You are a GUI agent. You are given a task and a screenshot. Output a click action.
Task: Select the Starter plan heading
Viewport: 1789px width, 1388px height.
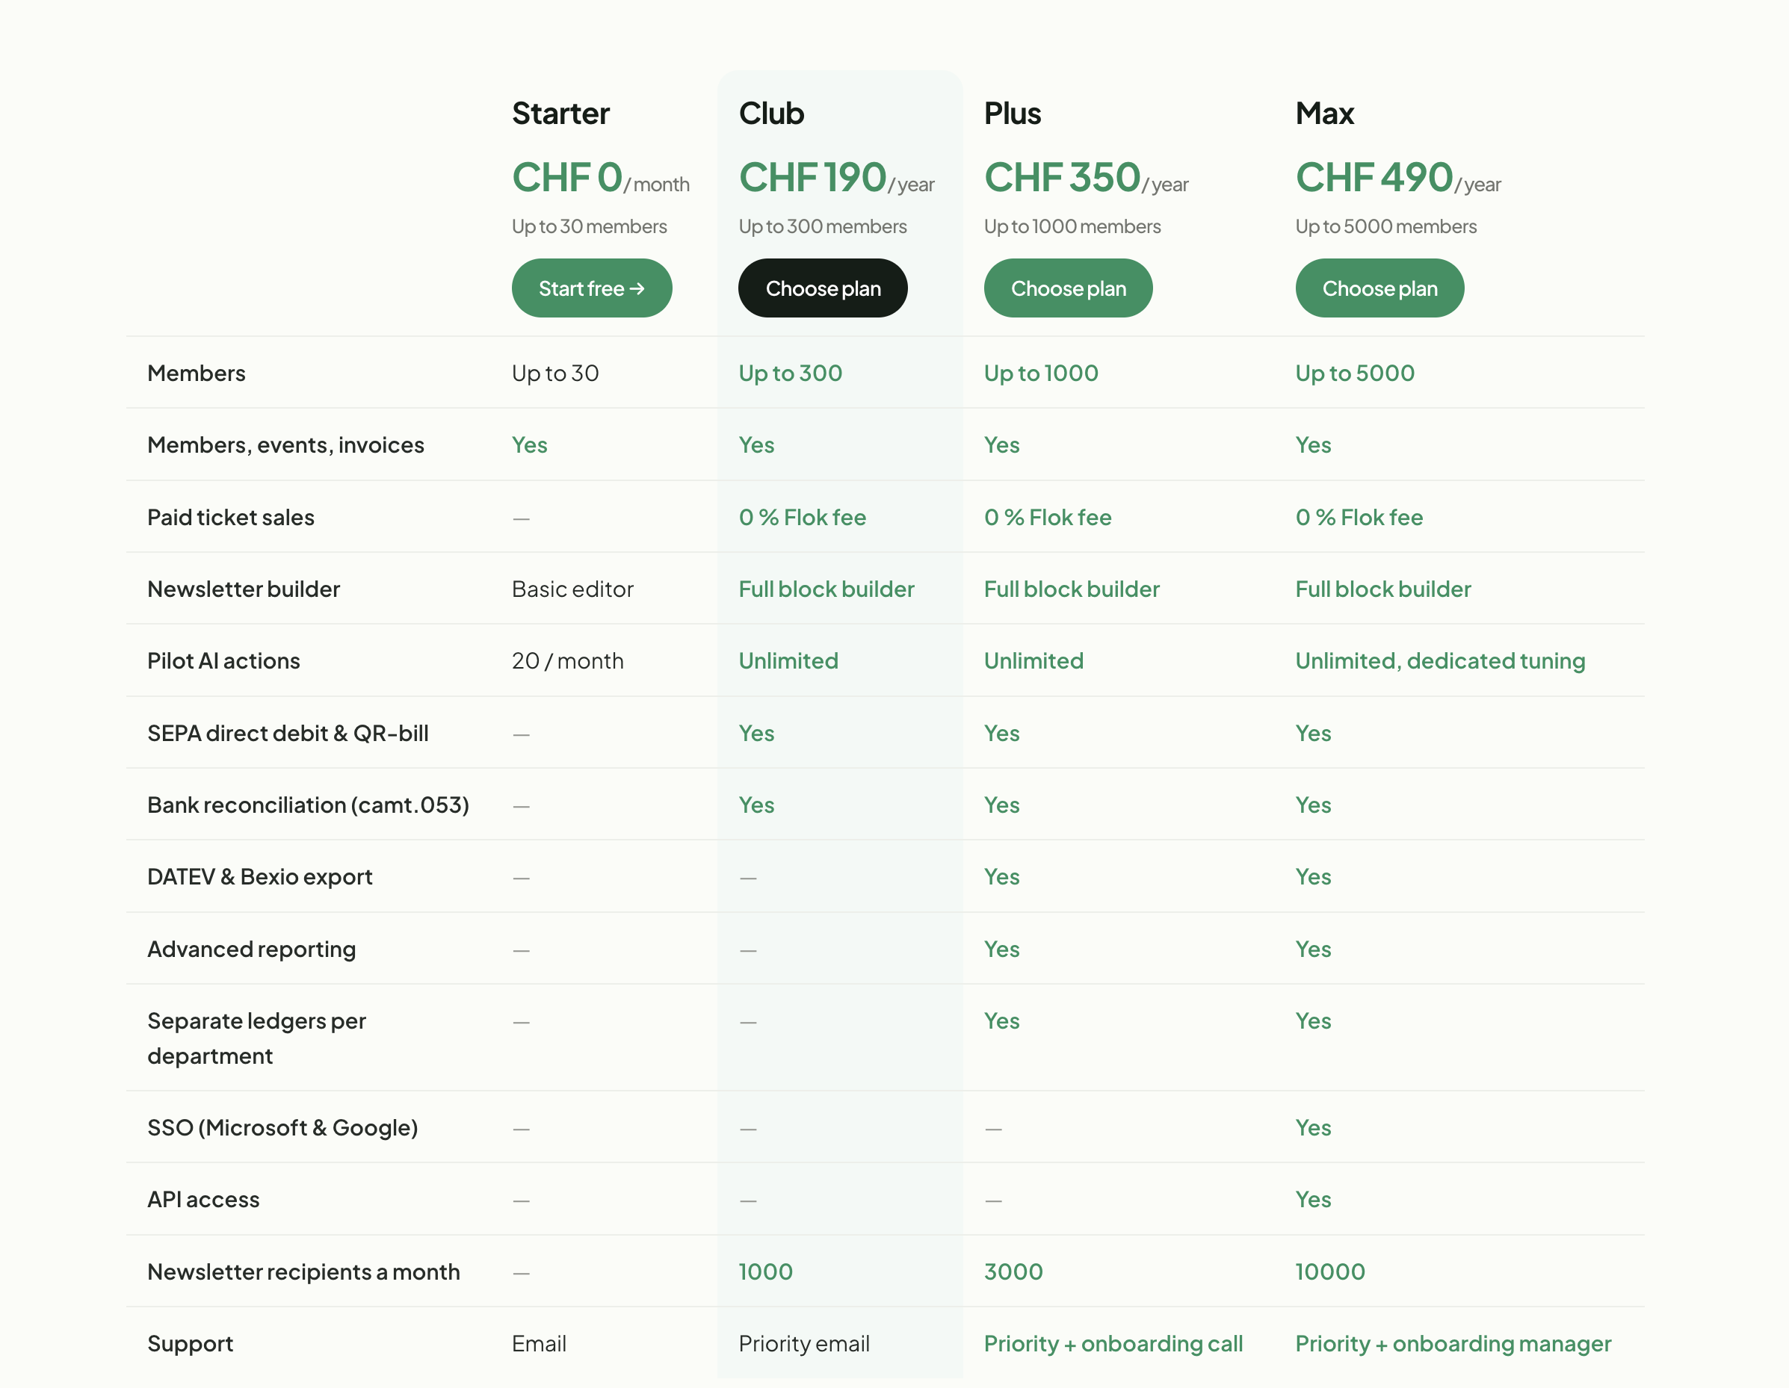pos(560,114)
